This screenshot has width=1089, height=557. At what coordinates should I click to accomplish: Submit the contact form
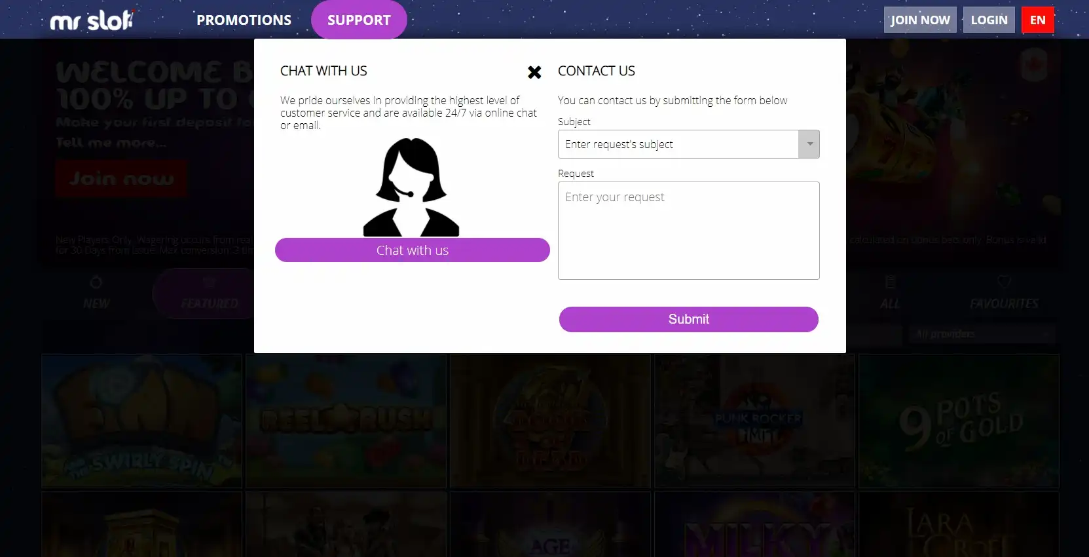689,319
